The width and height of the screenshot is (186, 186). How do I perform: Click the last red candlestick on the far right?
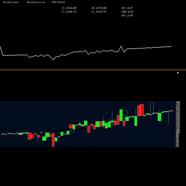(x=171, y=111)
